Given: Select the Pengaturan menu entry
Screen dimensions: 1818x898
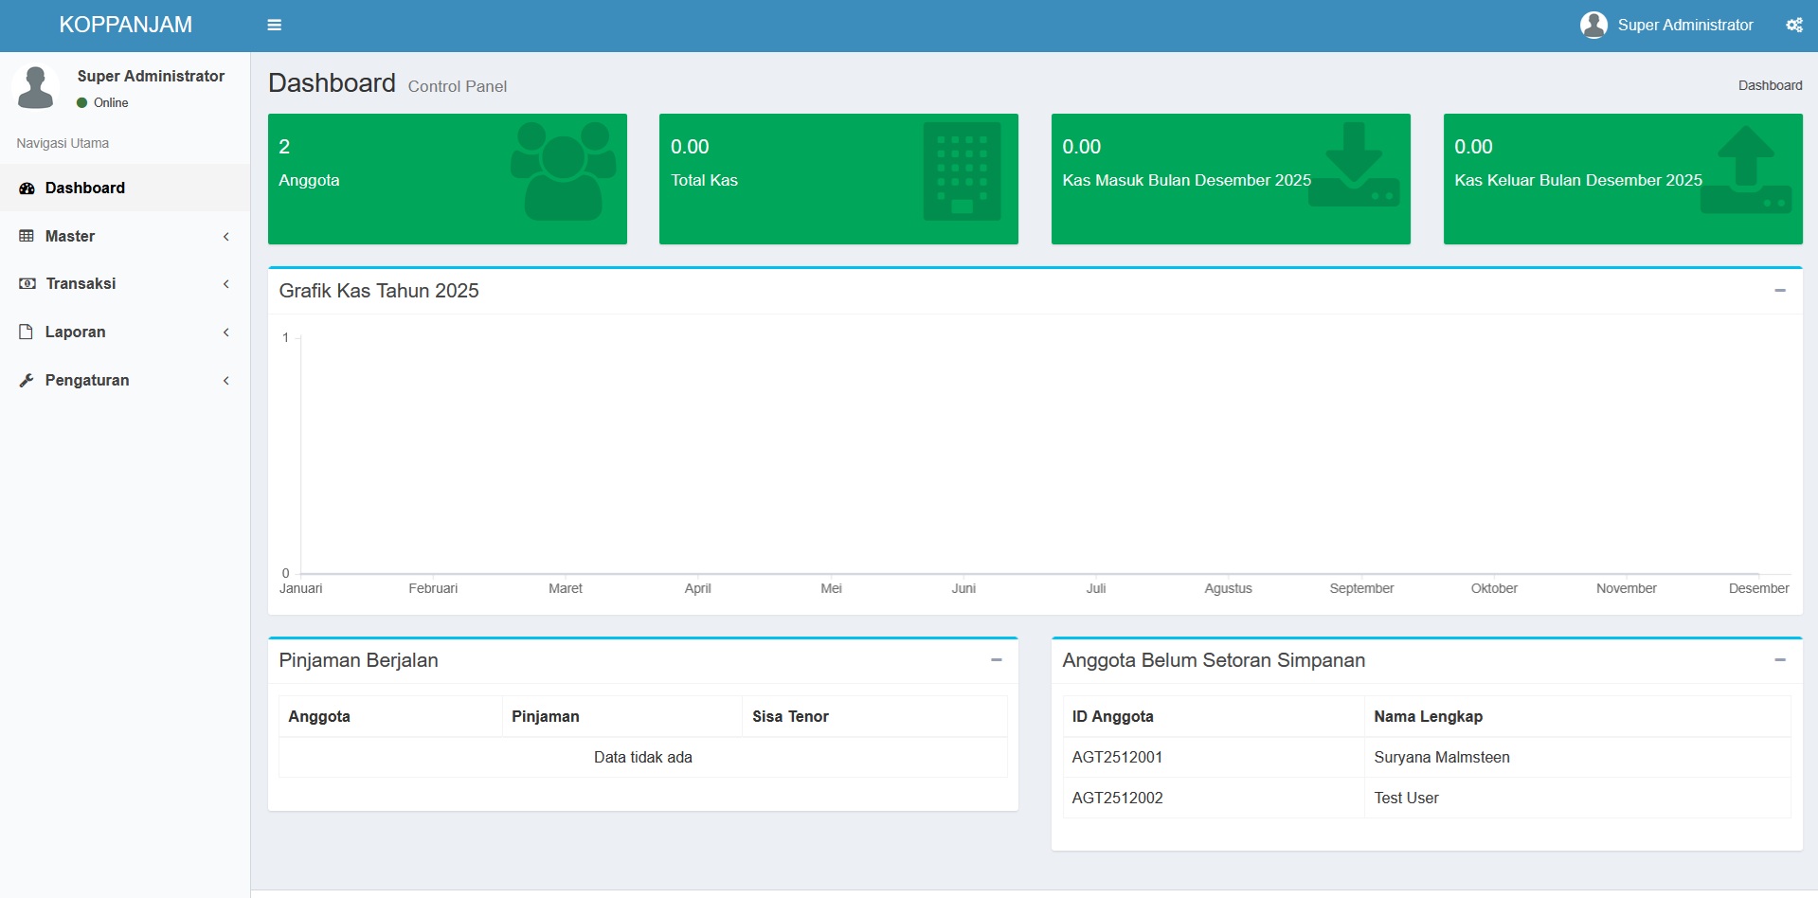Looking at the screenshot, I should 86,380.
